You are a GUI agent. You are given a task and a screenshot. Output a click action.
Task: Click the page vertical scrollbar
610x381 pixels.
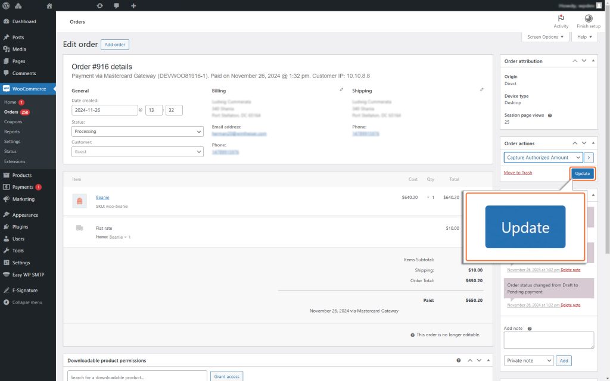pos(607,129)
